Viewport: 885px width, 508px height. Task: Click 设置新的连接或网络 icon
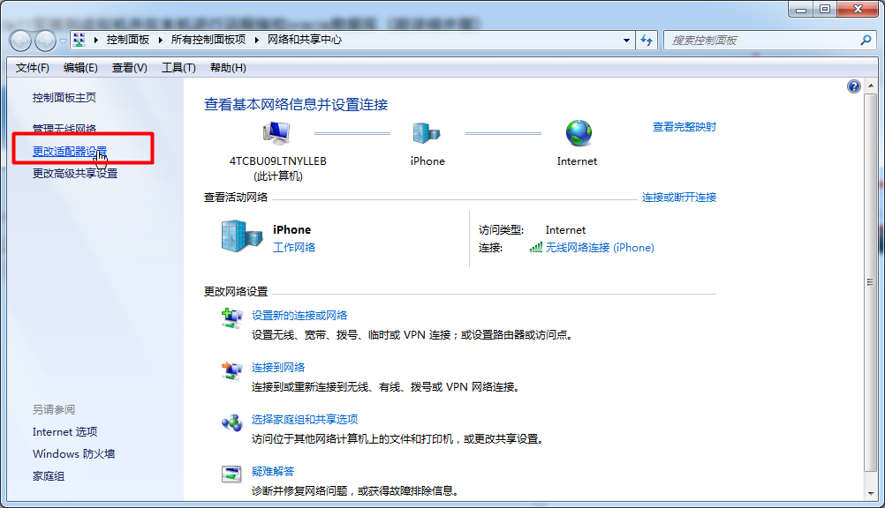pyautogui.click(x=231, y=318)
